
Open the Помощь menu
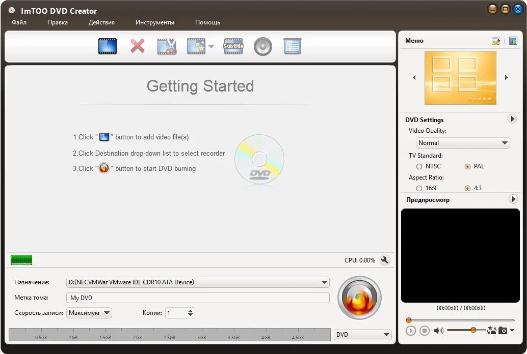click(207, 22)
